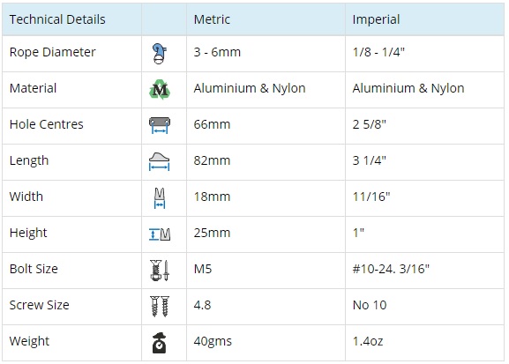The height and width of the screenshot is (364, 509).
Task: Click the Length dimension icon
Action: [x=159, y=161]
